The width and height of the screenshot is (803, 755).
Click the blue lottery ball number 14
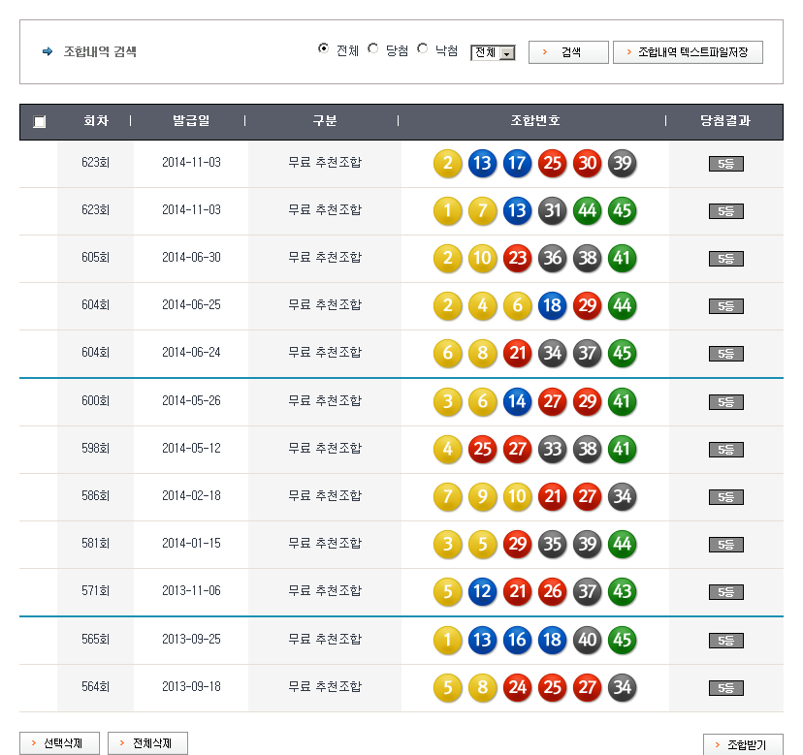(x=517, y=401)
